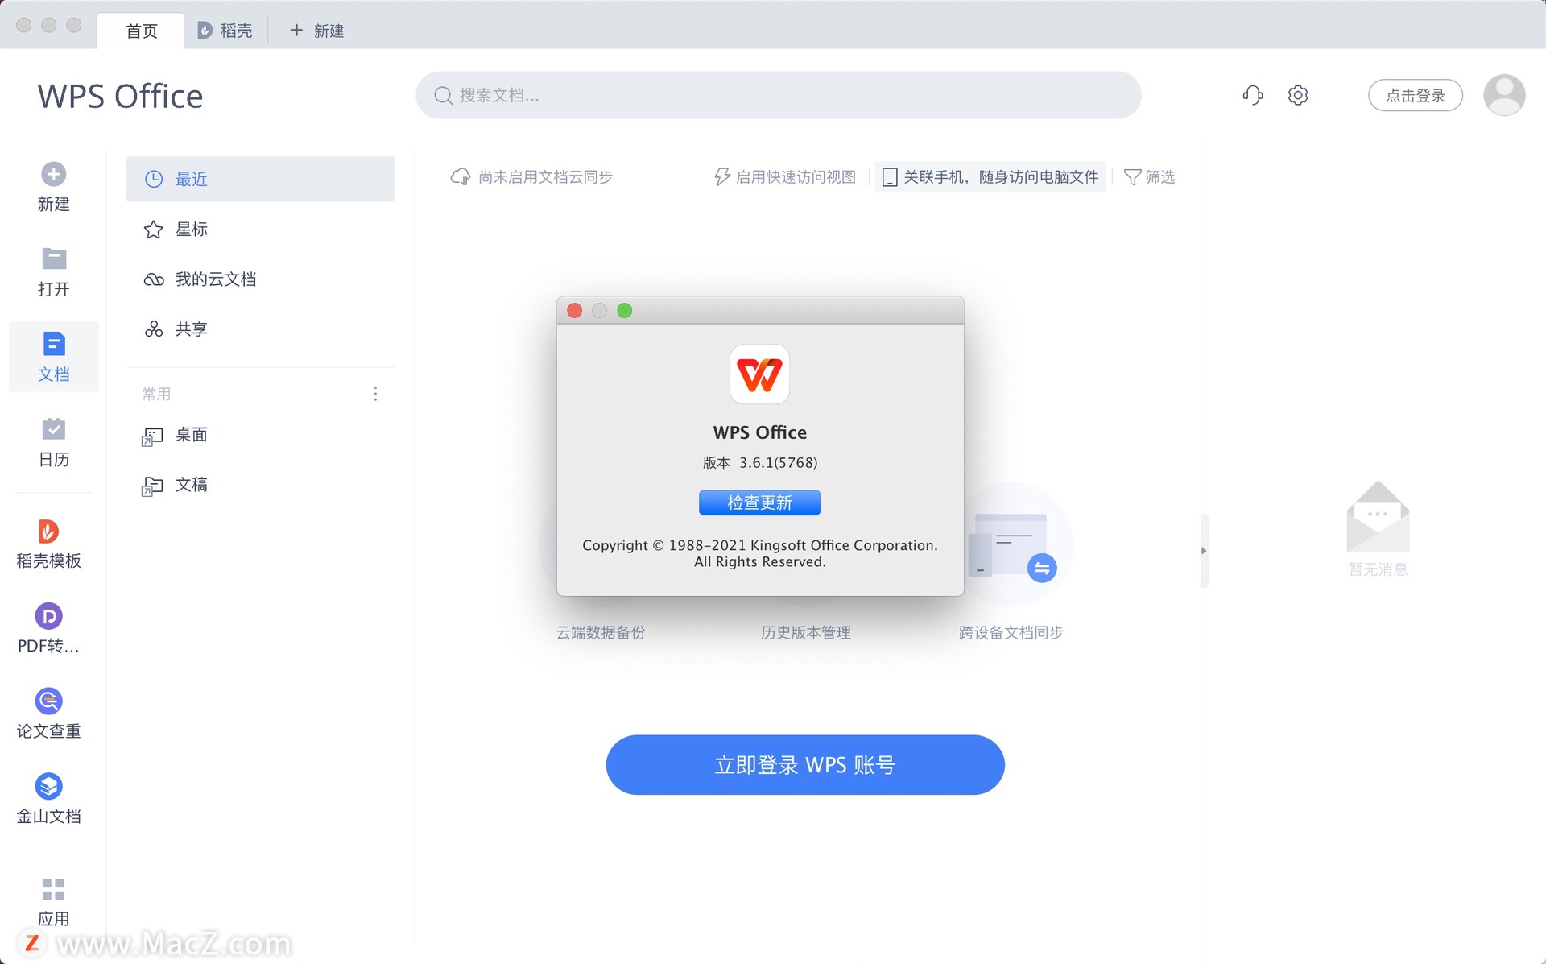Open 我的云文档

[x=260, y=279]
